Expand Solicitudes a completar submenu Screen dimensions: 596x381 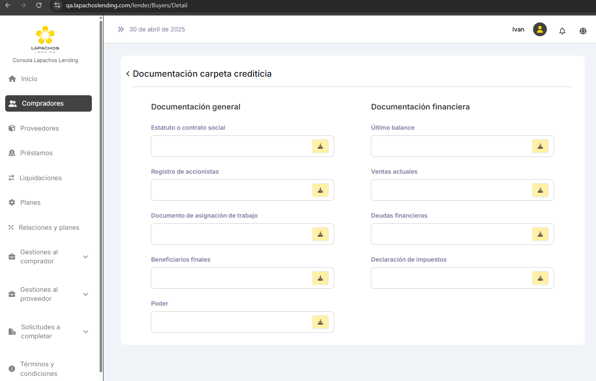[x=85, y=332]
